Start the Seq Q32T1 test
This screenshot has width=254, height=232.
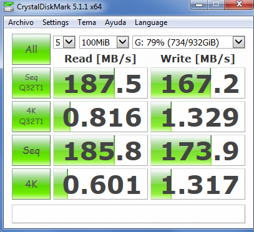coord(31,83)
